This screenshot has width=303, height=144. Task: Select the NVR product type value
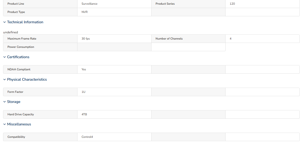click(114, 12)
